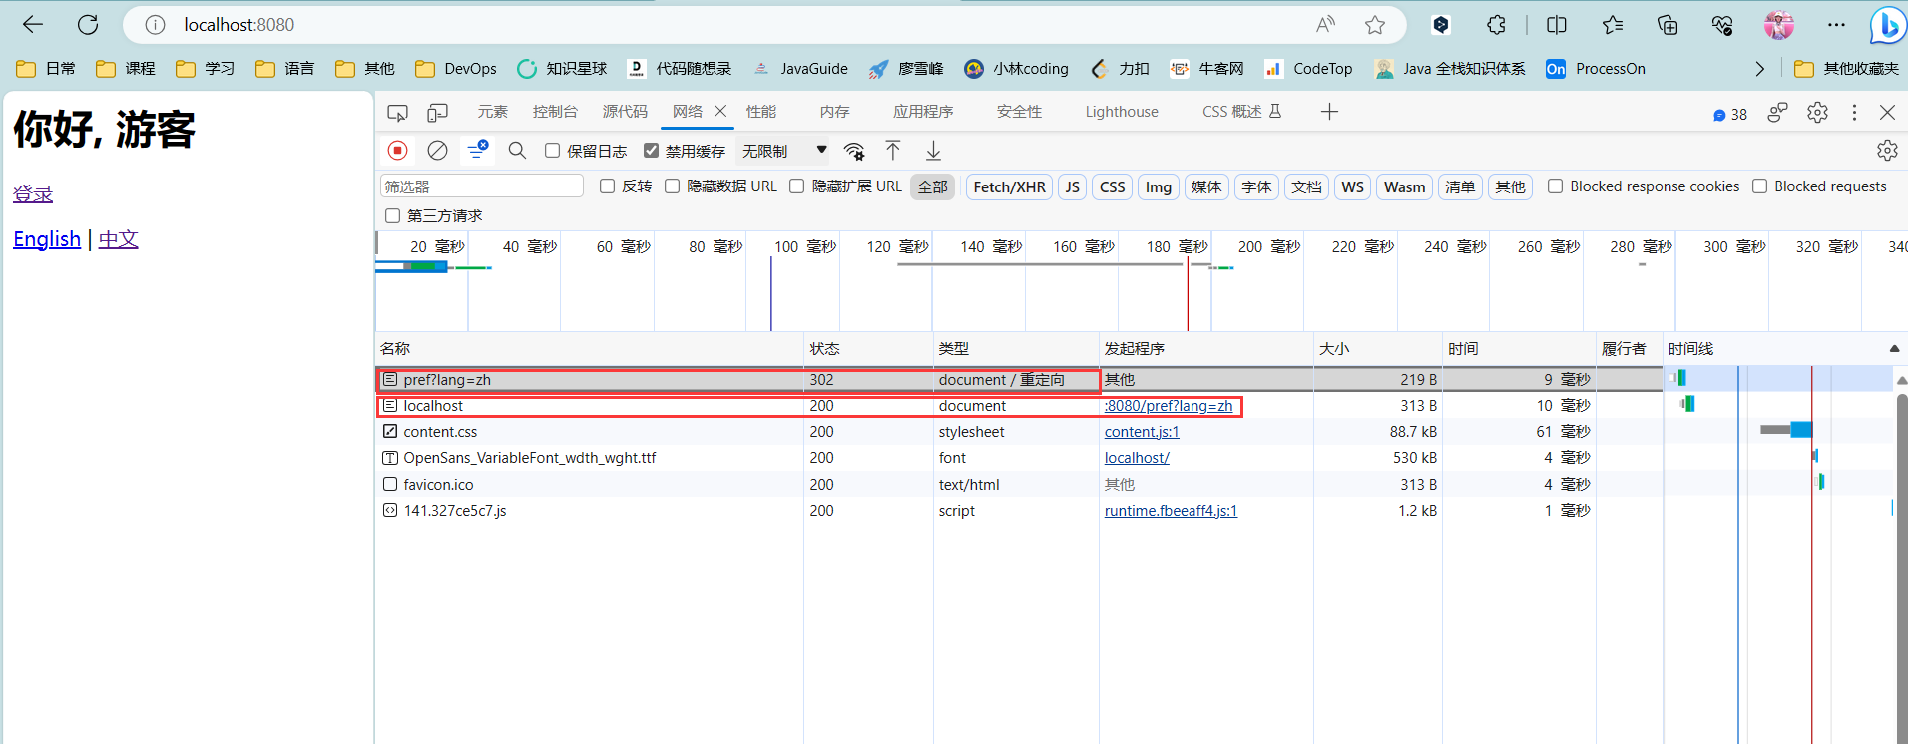
Task: Switch to Lighthouse tab
Action: (x=1122, y=112)
